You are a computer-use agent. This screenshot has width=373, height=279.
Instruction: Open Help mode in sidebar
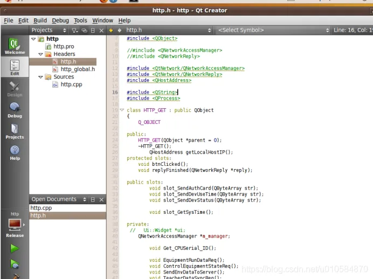pyautogui.click(x=15, y=152)
